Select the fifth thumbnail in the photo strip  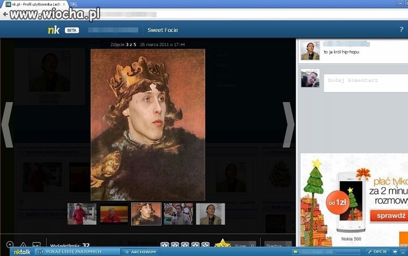[211, 214]
